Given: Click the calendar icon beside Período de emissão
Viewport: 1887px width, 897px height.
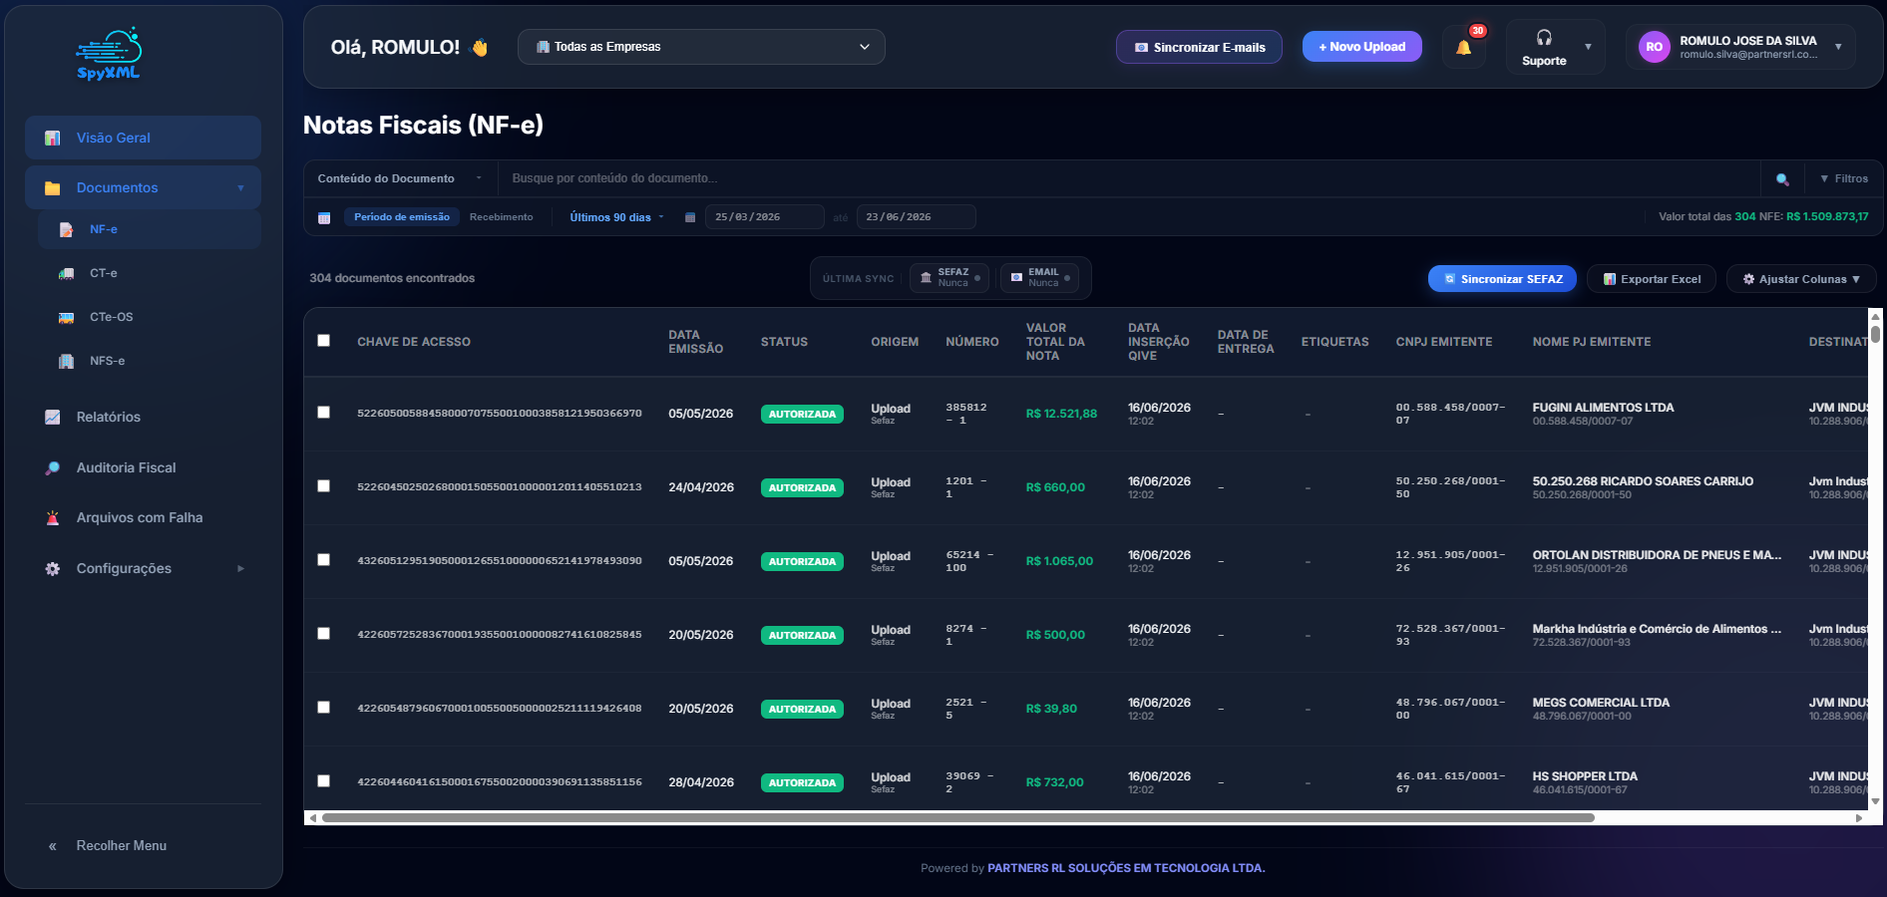Looking at the screenshot, I should pyautogui.click(x=324, y=217).
